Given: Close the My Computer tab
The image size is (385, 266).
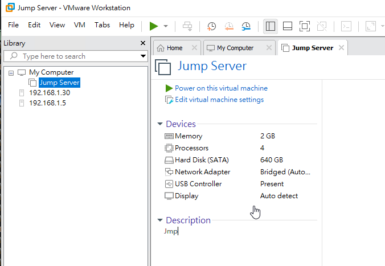Looking at the screenshot, I should click(x=269, y=48).
